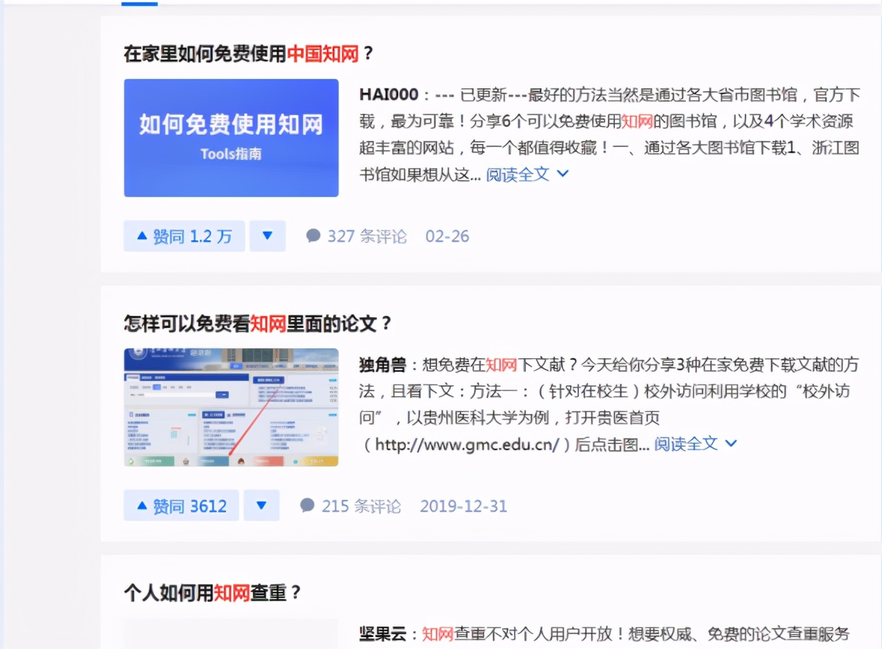The width and height of the screenshot is (882, 649).
Task: Expand the 阅读全文 chevron on the second answer
Action: coord(731,443)
